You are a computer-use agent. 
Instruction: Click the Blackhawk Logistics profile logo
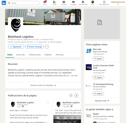[16, 25]
